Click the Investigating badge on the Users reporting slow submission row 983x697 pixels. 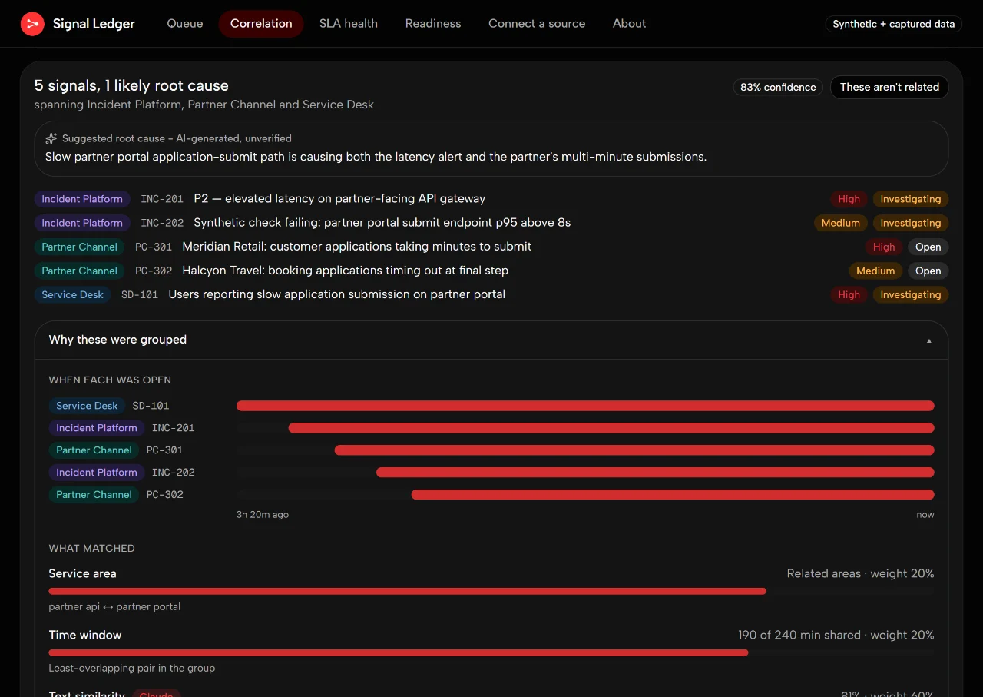click(911, 294)
